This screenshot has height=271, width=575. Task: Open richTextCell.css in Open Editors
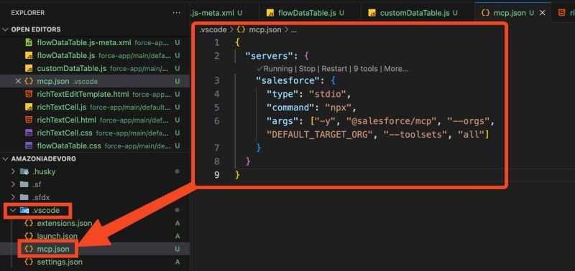click(x=95, y=133)
